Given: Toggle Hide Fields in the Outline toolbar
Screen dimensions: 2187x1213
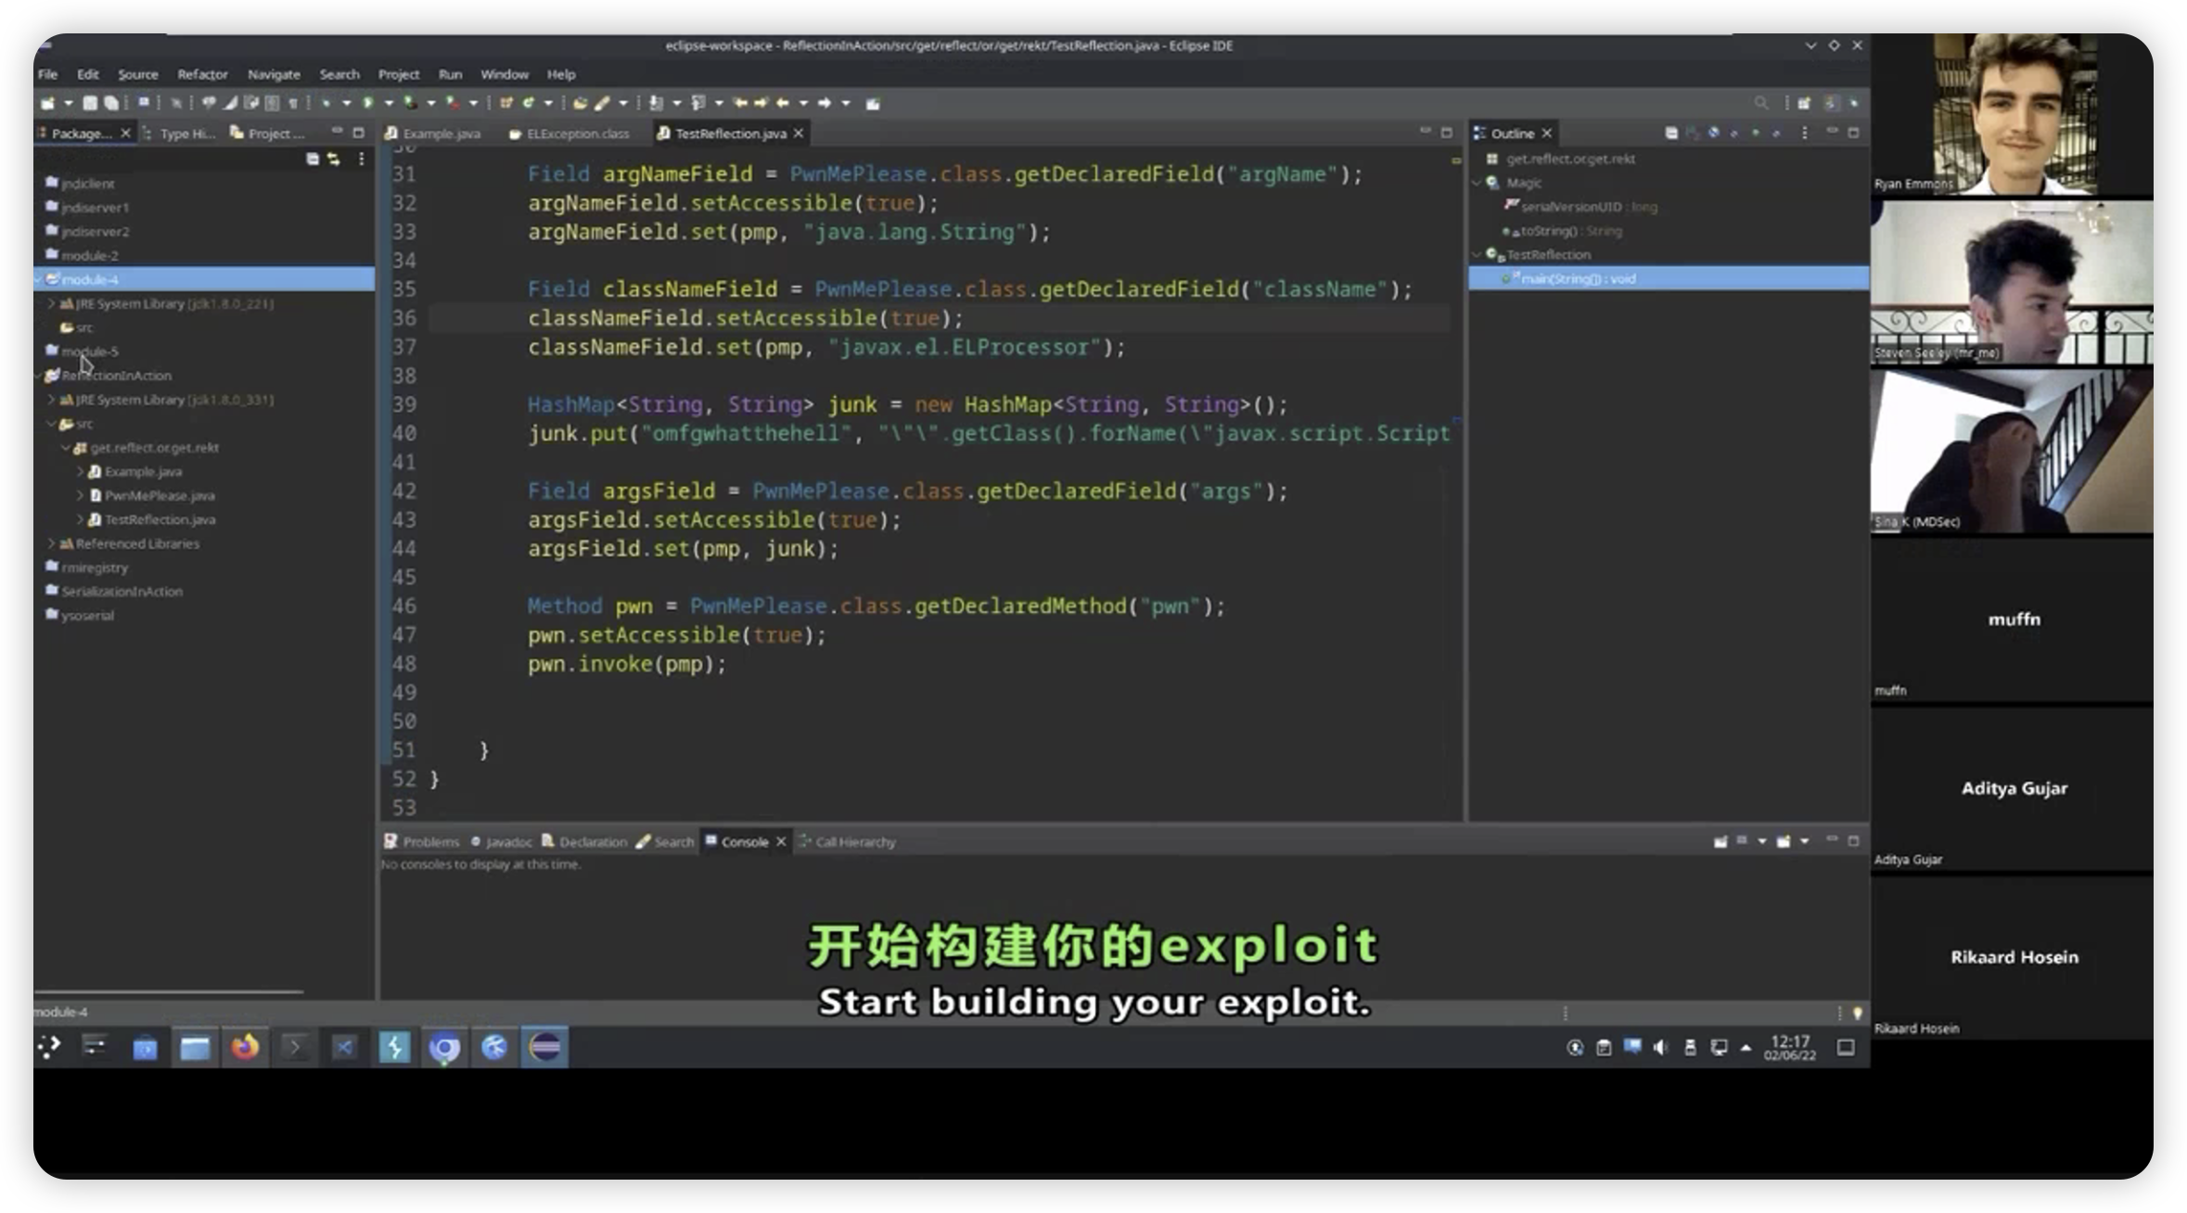Looking at the screenshot, I should pos(1713,134).
